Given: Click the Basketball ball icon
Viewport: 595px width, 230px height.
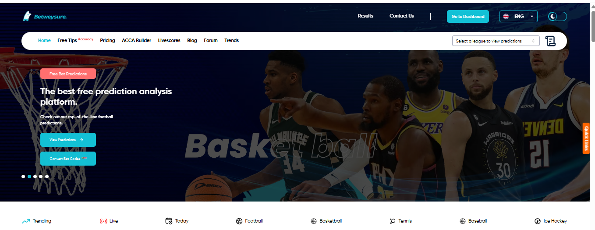Looking at the screenshot, I should click(313, 221).
